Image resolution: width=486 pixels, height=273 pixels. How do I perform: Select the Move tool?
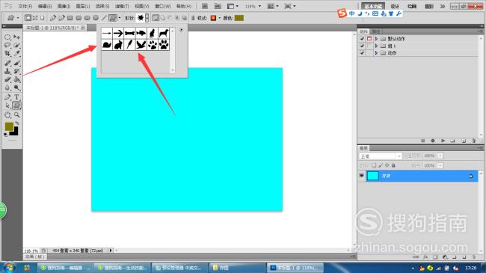(x=16, y=37)
